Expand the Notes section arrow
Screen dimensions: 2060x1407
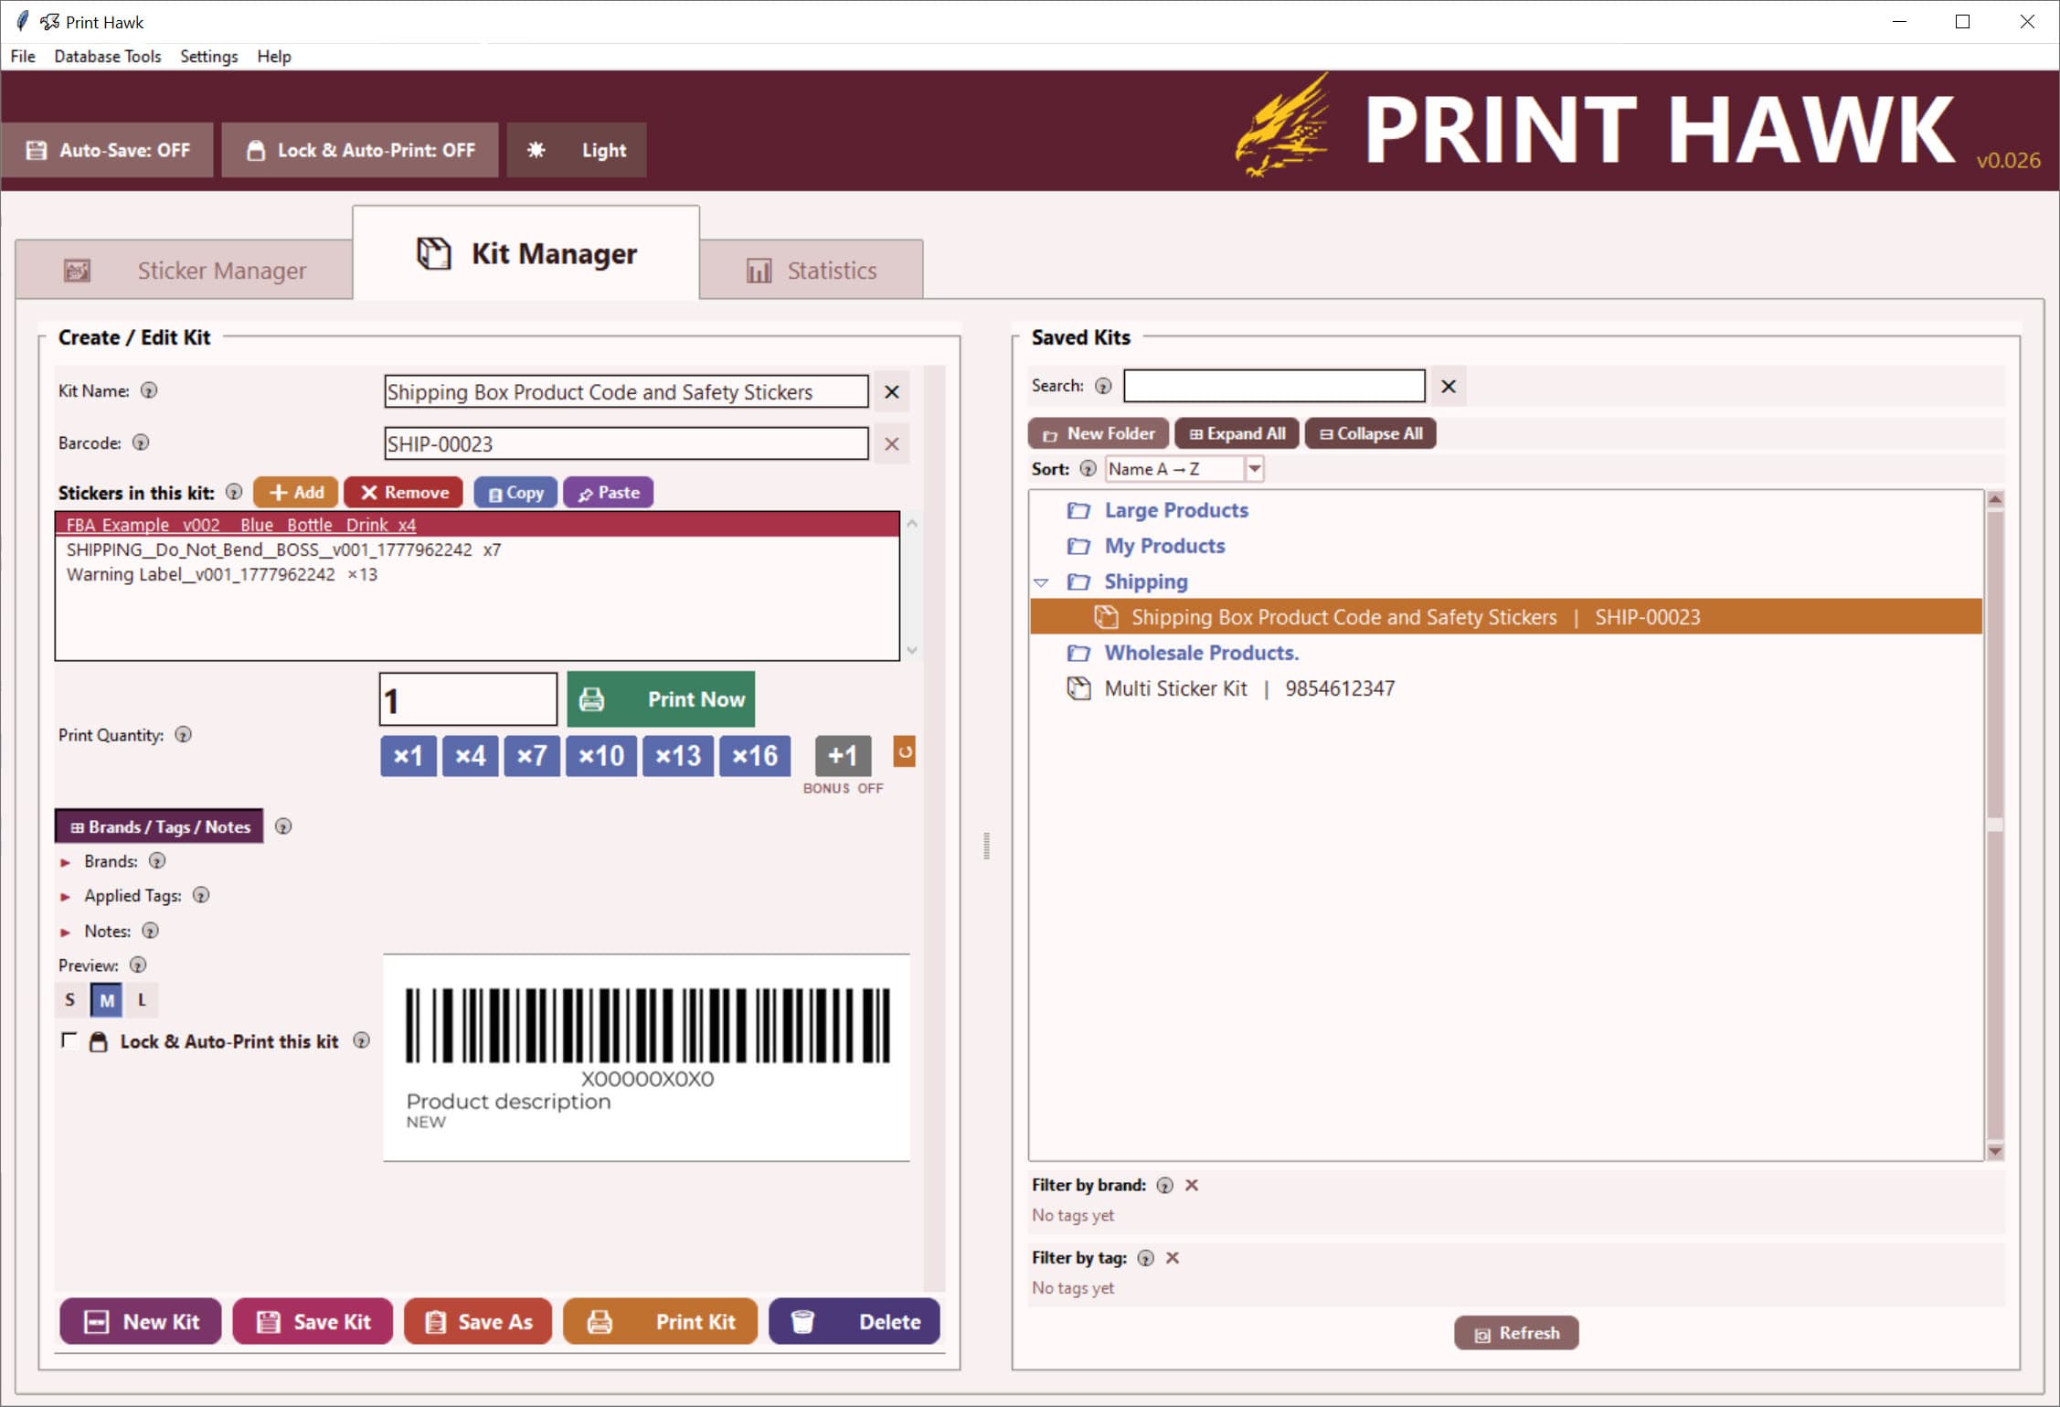66,933
